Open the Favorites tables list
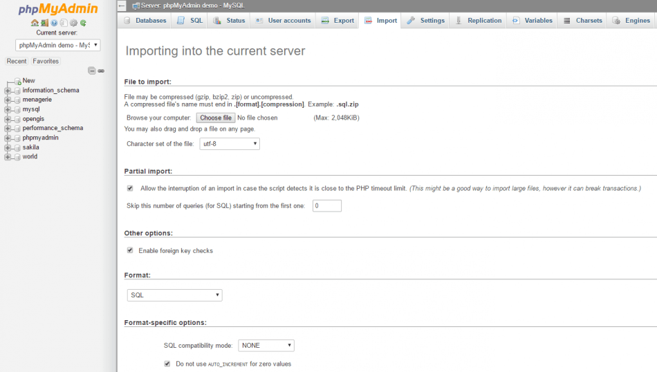This screenshot has height=372, width=657. [x=46, y=61]
